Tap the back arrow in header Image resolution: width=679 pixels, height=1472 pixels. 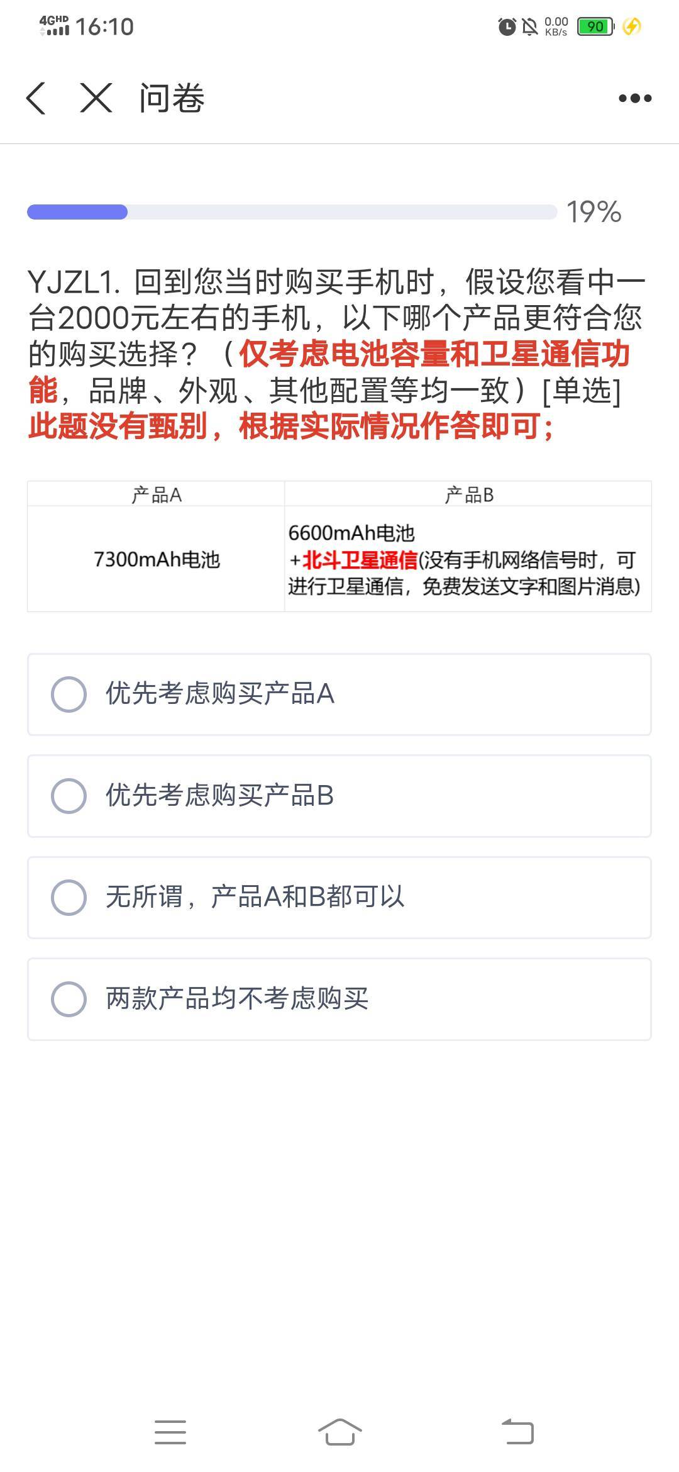36,98
